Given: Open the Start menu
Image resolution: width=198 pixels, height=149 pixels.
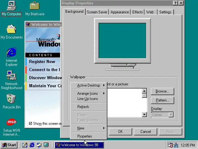Looking at the screenshot, I should click(x=9, y=145).
